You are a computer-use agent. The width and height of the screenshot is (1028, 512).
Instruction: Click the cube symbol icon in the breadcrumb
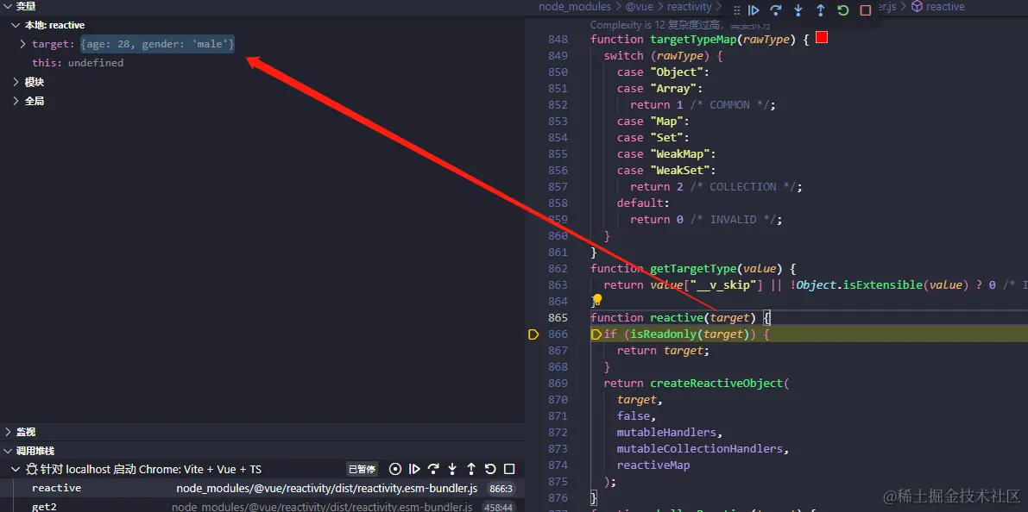(918, 7)
